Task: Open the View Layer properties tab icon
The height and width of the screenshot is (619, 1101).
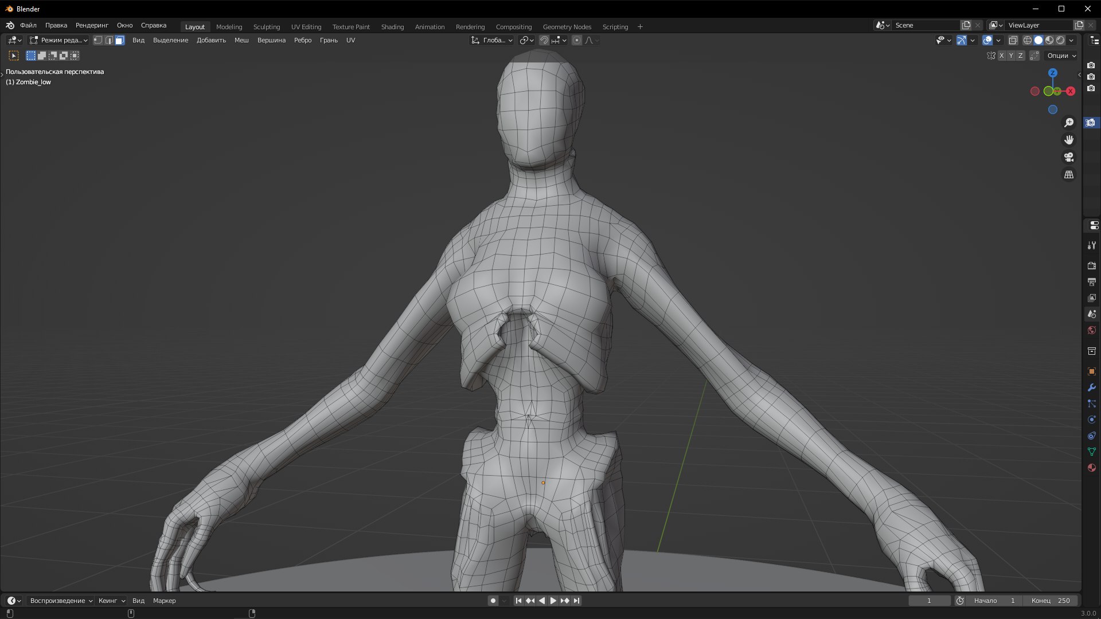Action: [x=1092, y=298]
